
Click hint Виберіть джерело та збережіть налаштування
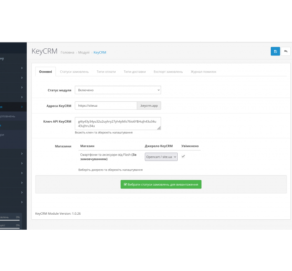click(111, 170)
